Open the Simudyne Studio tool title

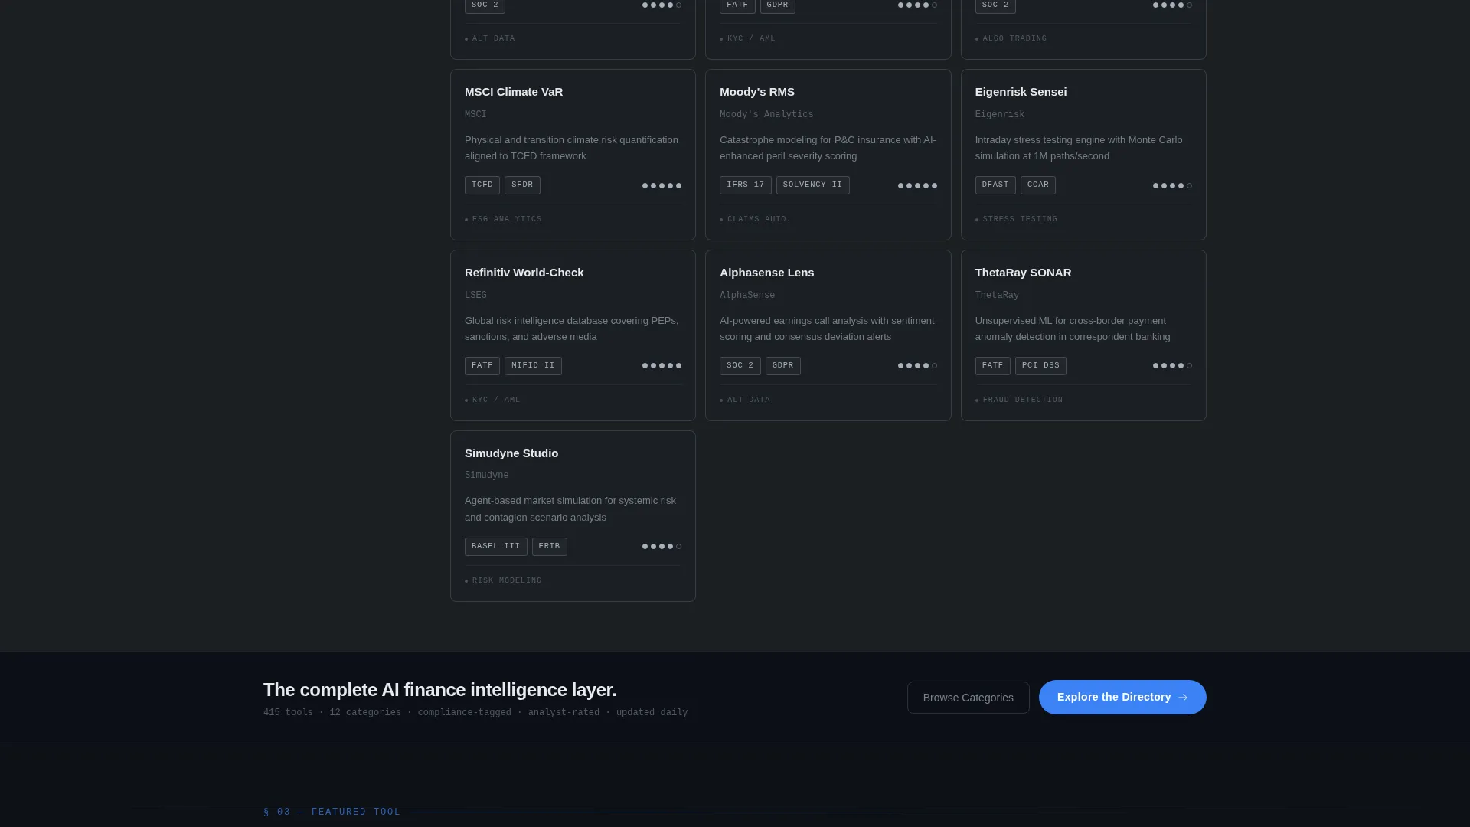[x=511, y=453]
